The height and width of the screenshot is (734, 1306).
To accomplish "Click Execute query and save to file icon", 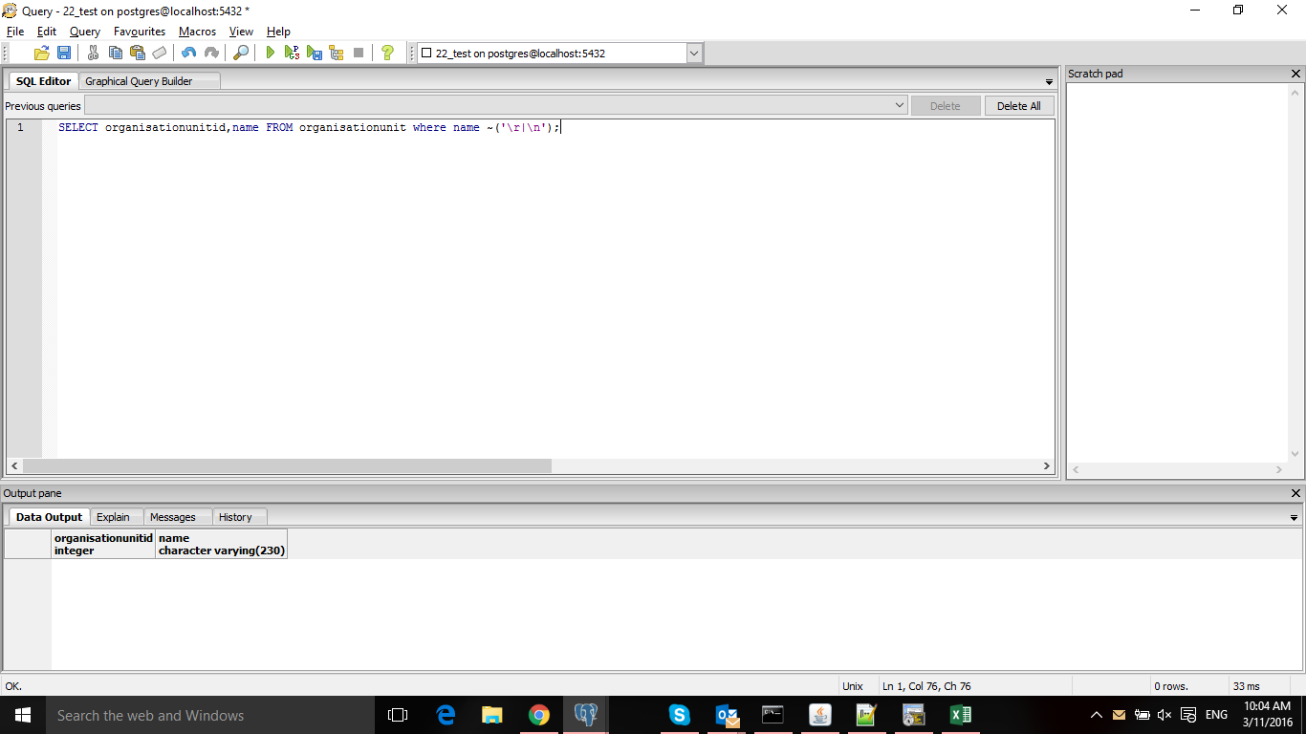I will pos(315,54).
